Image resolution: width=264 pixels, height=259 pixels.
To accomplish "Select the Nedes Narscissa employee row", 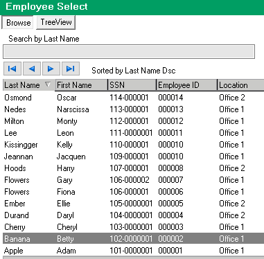I will click(x=133, y=109).
